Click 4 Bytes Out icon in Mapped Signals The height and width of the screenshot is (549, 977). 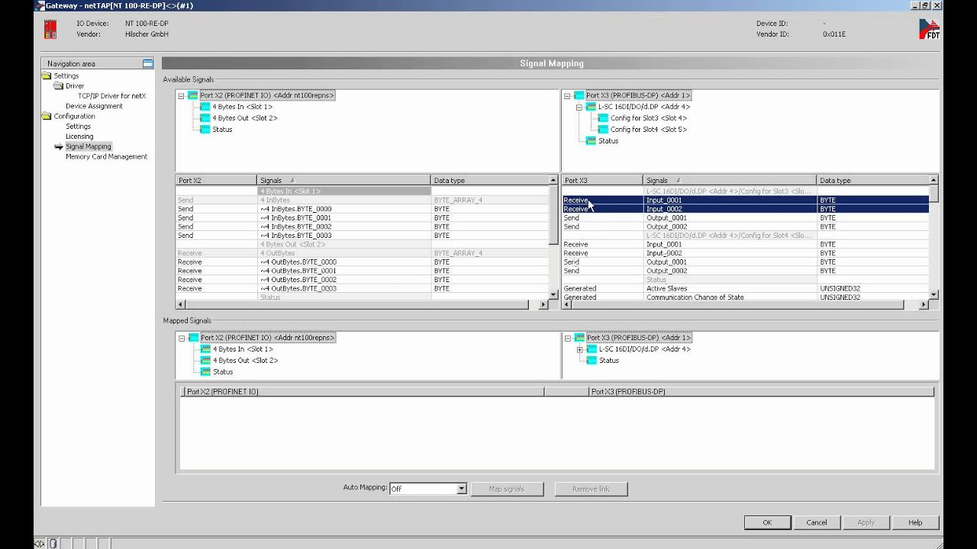coord(206,361)
